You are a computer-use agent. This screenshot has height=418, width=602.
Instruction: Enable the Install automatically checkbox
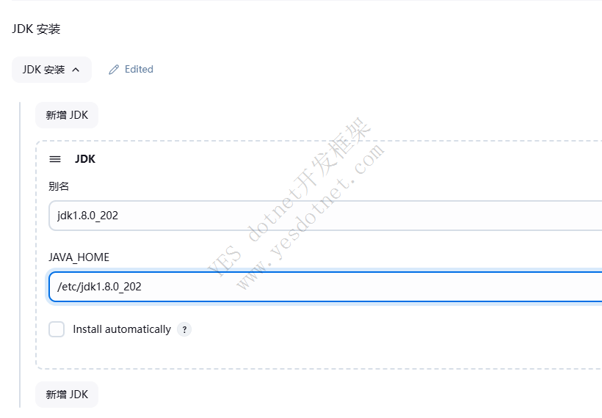pyautogui.click(x=57, y=329)
